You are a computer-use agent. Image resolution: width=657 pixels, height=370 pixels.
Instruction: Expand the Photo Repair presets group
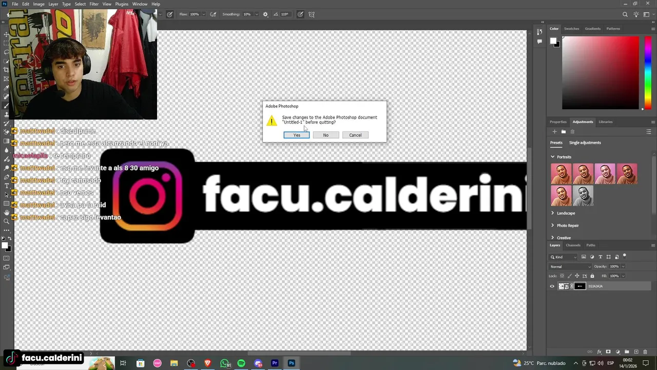(553, 225)
